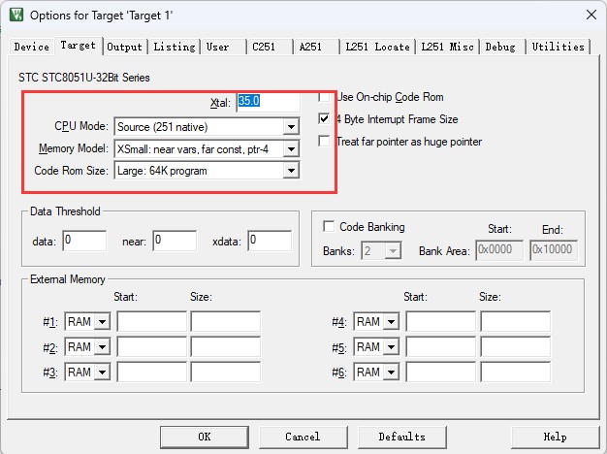Switch to the Output tab

pyautogui.click(x=124, y=47)
